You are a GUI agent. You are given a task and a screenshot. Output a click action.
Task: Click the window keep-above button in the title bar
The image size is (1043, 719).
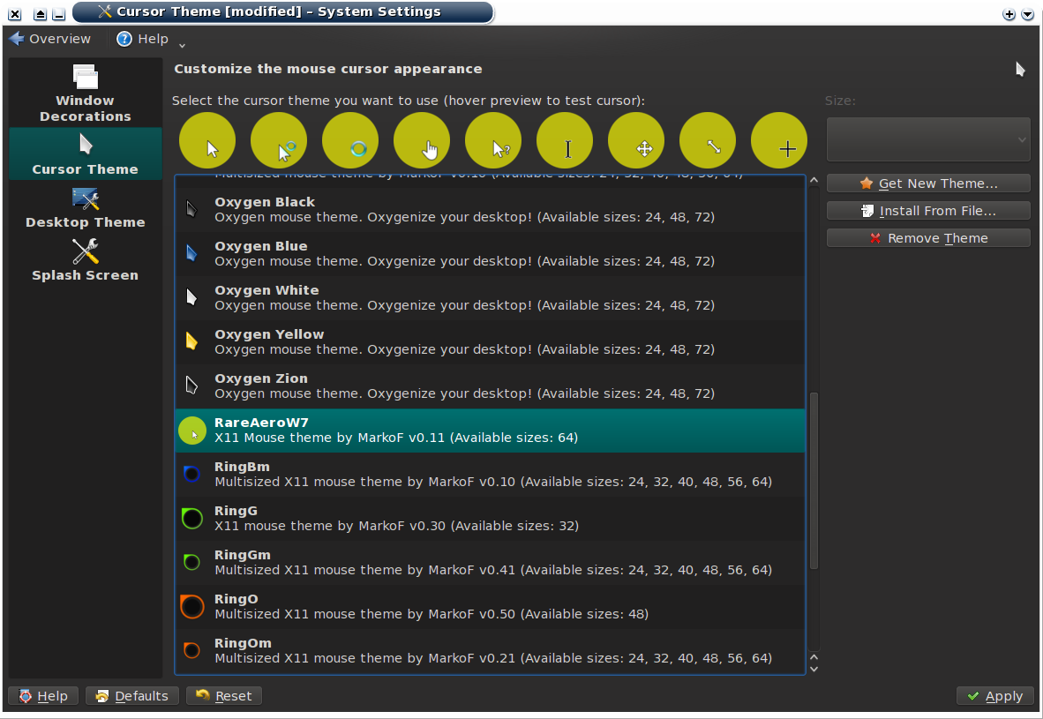point(40,14)
